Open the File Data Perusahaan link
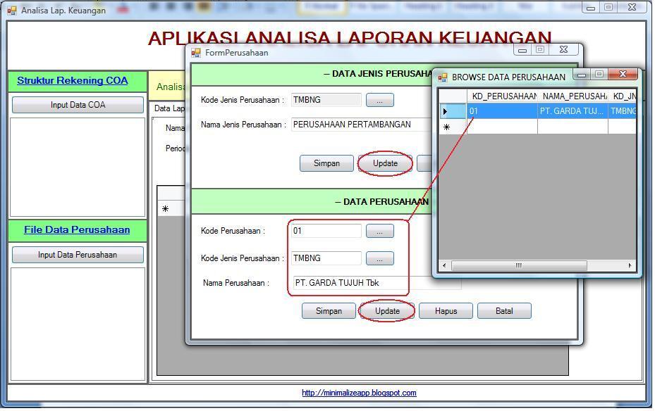This screenshot has height=411, width=655. (x=77, y=229)
